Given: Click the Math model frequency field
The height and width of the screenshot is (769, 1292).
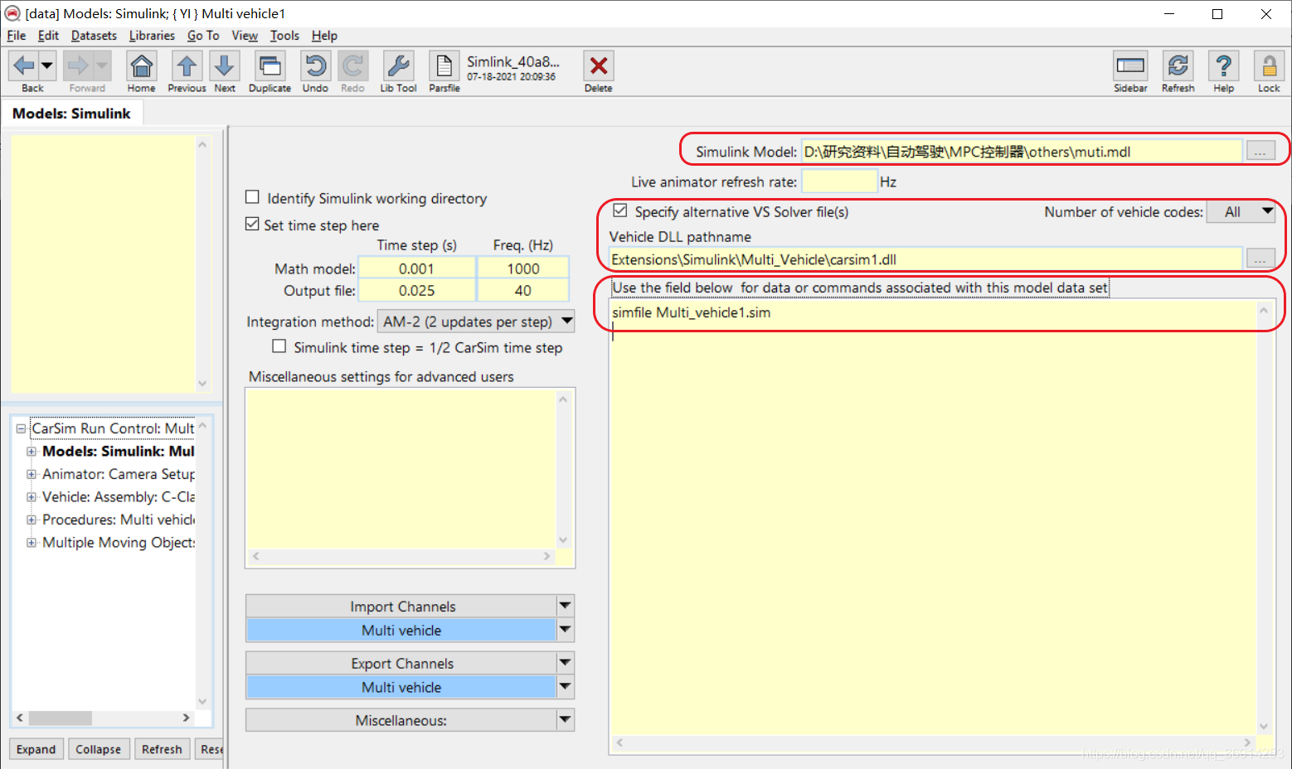Looking at the screenshot, I should (523, 268).
